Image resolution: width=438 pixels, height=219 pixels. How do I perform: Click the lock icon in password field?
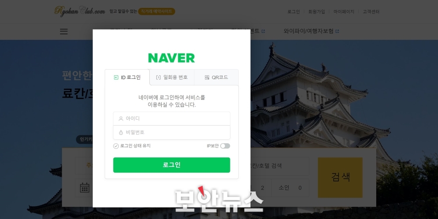pos(121,132)
